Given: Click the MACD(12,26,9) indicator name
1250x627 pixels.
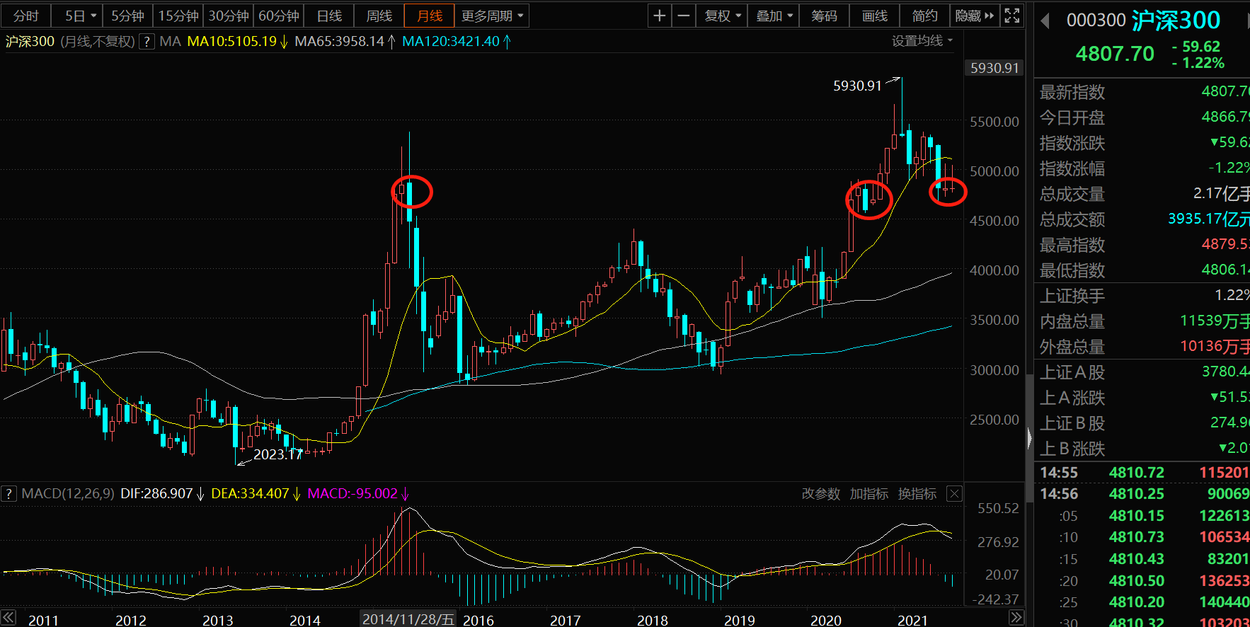Looking at the screenshot, I should pos(67,493).
